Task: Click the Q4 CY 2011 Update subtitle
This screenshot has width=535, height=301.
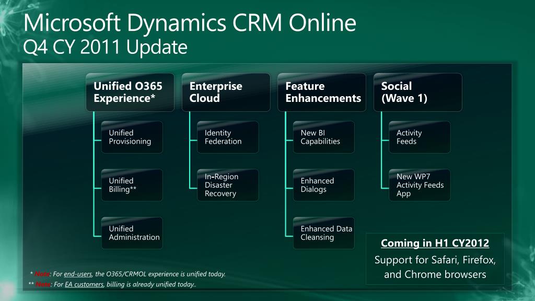Action: [105, 47]
